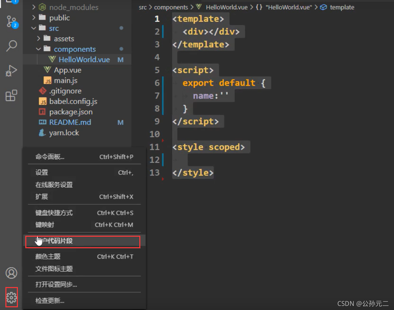Image resolution: width=394 pixels, height=310 pixels.
Task: Choose 键盘快捷方式 menu entry
Action: point(84,213)
